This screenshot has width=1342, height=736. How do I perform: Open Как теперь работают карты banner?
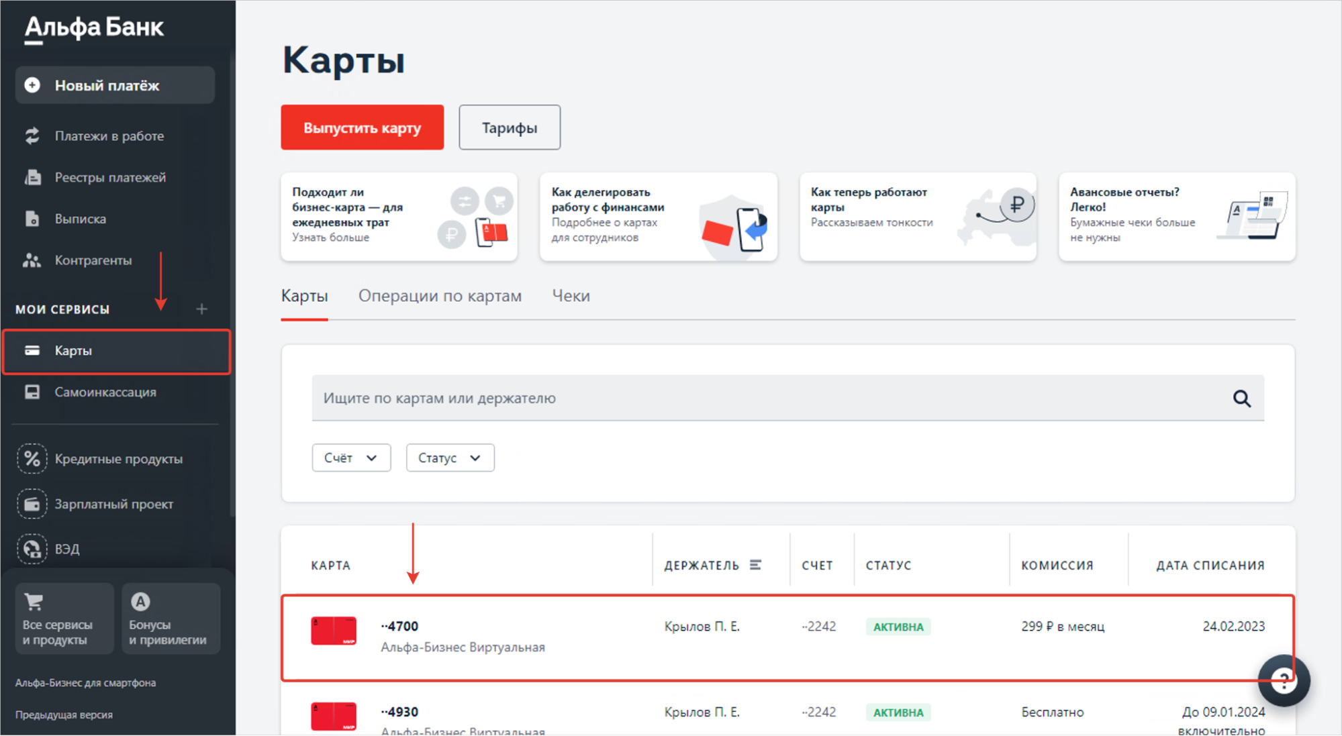[918, 217]
